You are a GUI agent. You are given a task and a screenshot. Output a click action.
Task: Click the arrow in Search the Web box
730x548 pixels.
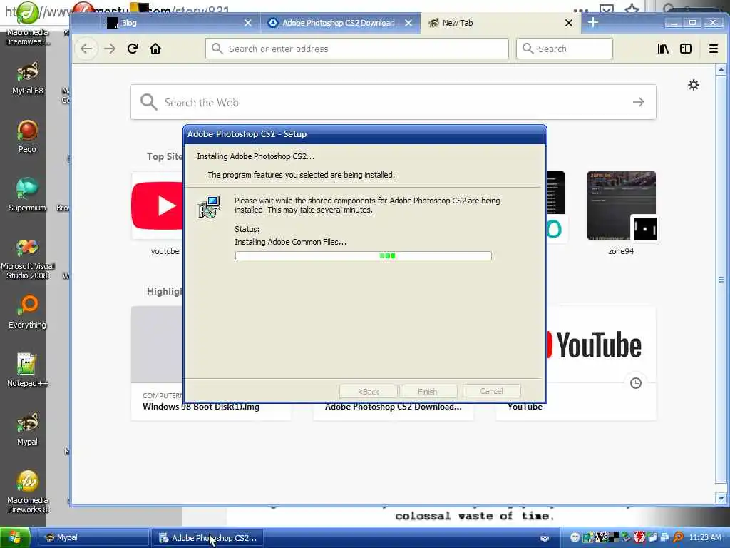(x=639, y=102)
